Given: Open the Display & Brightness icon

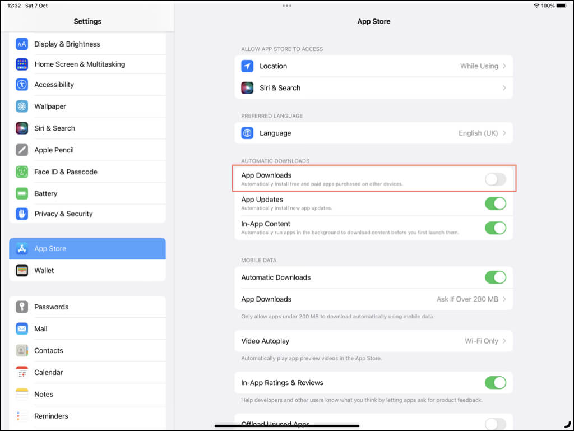Looking at the screenshot, I should pyautogui.click(x=22, y=44).
